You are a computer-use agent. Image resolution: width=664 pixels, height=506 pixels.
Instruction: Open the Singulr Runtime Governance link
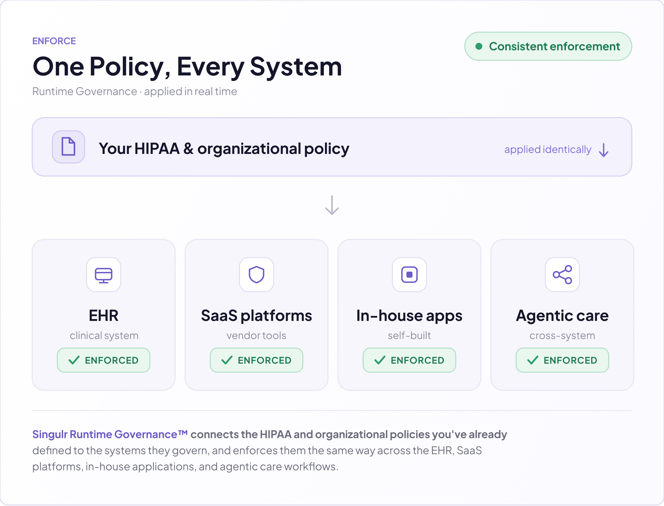point(110,434)
